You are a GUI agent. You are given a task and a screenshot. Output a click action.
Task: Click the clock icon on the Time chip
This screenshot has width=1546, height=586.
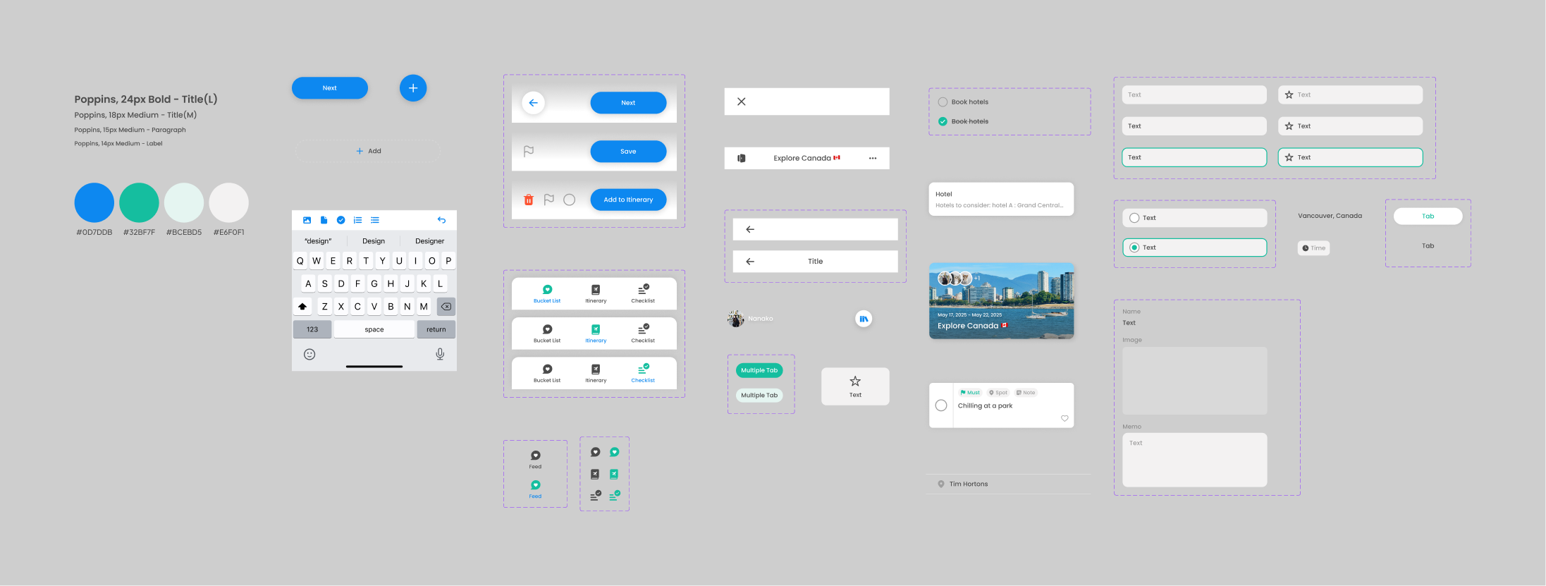(1306, 248)
